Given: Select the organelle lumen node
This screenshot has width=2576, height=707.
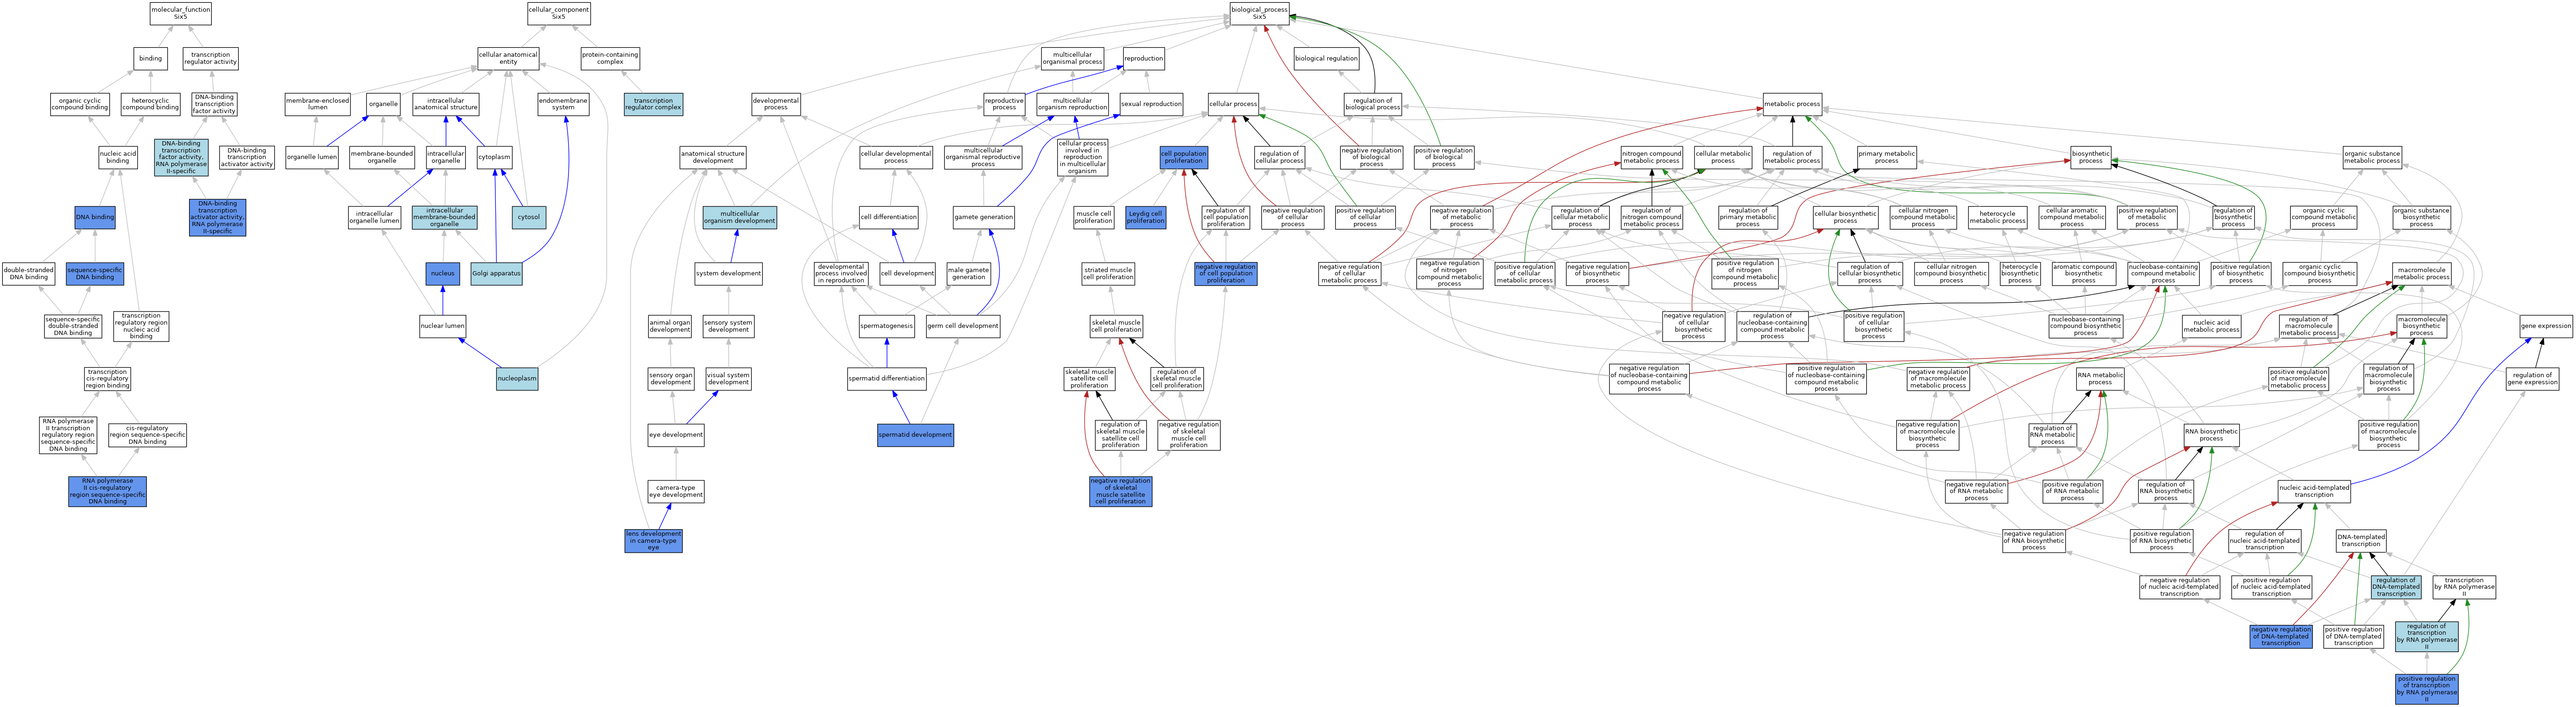Looking at the screenshot, I should pos(312,157).
